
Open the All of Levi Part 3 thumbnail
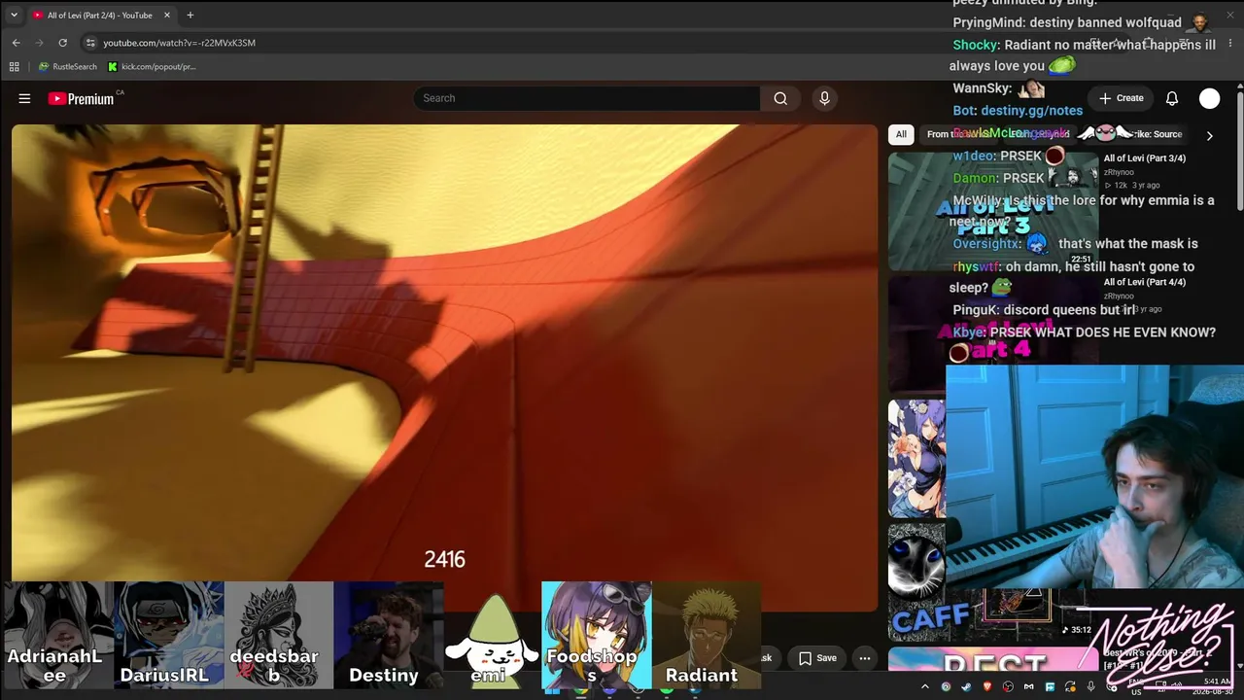[993, 211]
